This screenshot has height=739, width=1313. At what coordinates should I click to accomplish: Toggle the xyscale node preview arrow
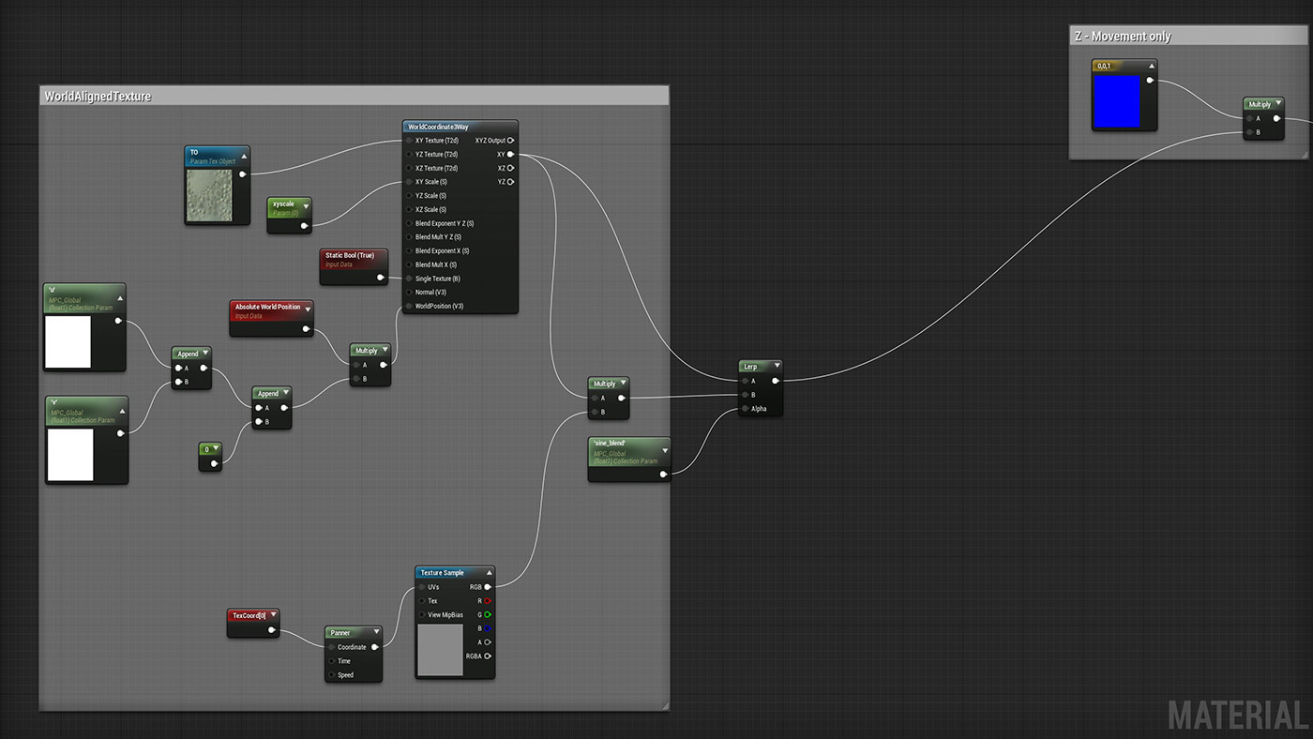[x=305, y=205]
